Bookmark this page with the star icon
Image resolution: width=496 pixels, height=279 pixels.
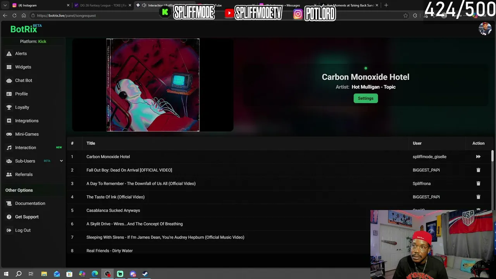[406, 15]
